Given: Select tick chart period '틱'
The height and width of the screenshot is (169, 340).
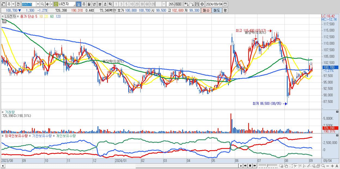Looking at the screenshot, I should click(x=110, y=4).
